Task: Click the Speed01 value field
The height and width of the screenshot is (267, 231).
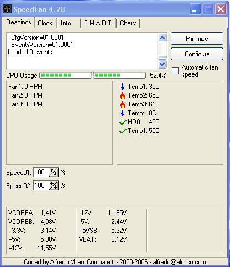Action: (41, 172)
